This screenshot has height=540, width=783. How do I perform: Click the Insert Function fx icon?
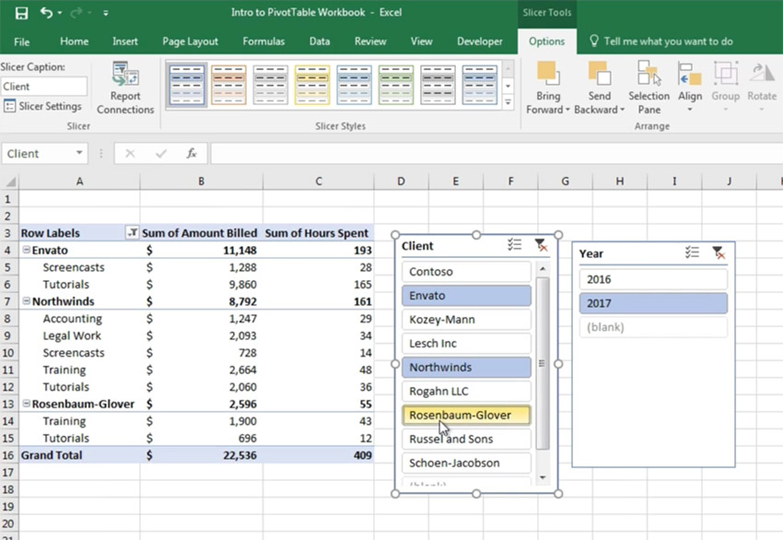(x=192, y=153)
